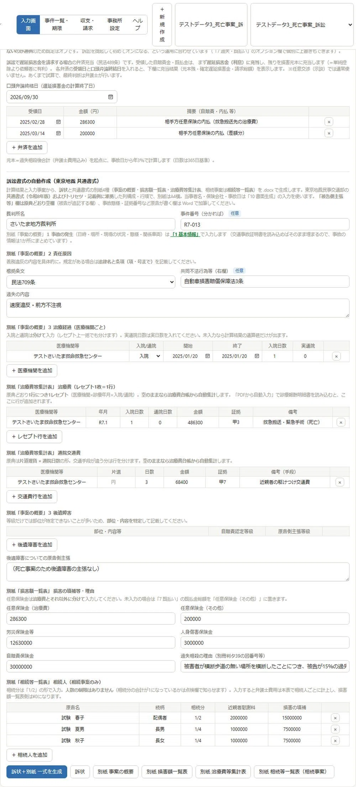This screenshot has width=356, height=787.
Task: Open calendar icon in 2025/03/14 receipt row
Action: 58,133
